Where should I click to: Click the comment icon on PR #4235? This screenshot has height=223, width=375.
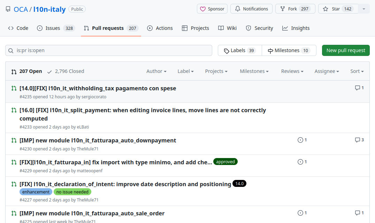pos(357,88)
